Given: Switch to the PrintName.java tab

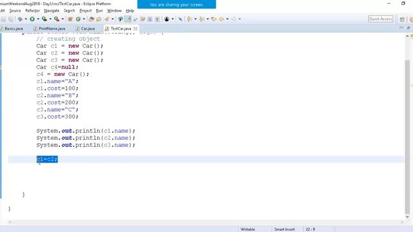Looking at the screenshot, I should 50,28.
